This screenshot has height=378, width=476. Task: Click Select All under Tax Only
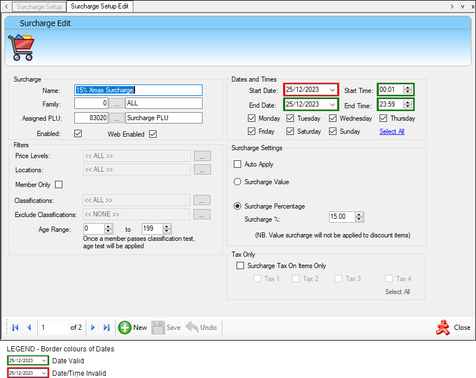398,292
